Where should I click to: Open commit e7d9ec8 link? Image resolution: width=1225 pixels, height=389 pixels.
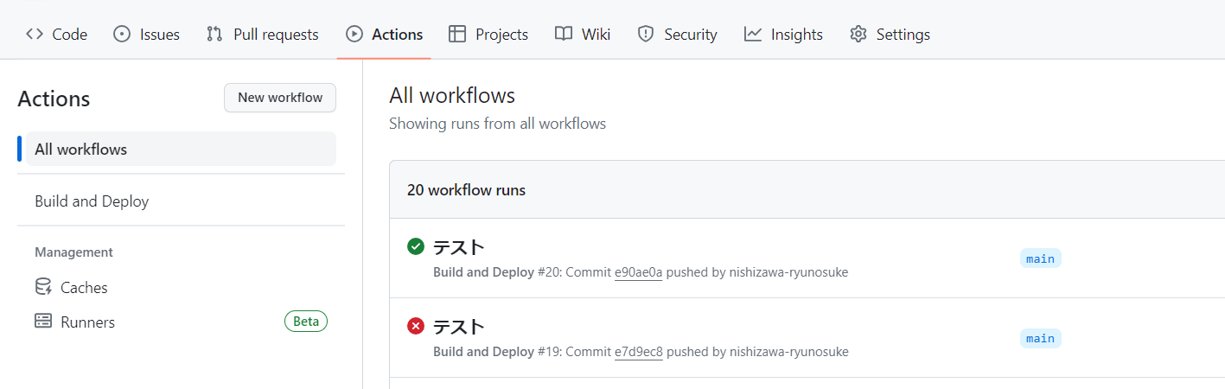[x=638, y=352]
